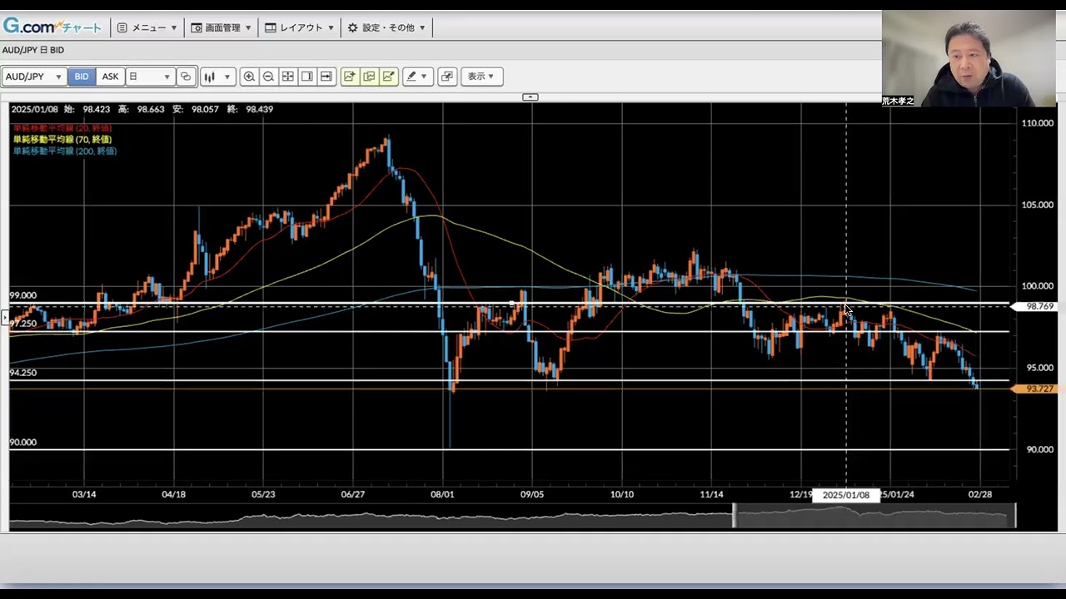This screenshot has height=599, width=1066.
Task: Open the 日 timeframe dropdown
Action: point(150,77)
